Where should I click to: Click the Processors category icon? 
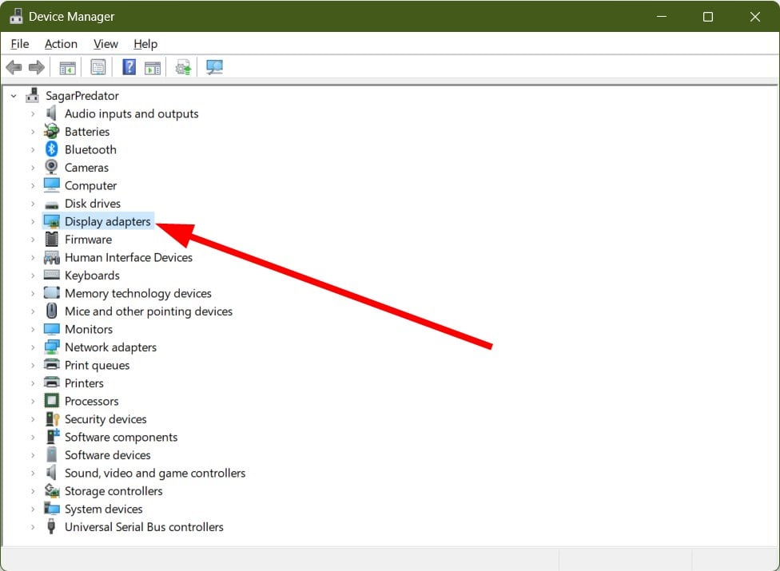pos(51,401)
